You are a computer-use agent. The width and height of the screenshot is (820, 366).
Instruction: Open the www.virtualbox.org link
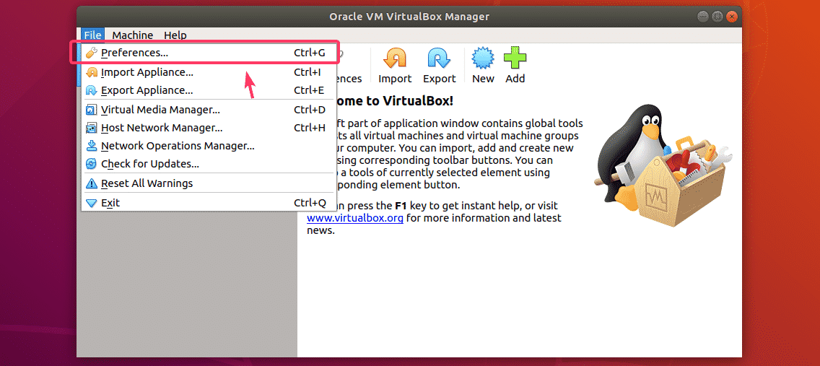coord(355,218)
